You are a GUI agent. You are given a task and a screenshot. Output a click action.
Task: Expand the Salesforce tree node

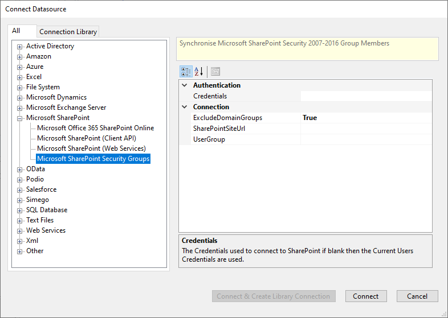(19, 190)
